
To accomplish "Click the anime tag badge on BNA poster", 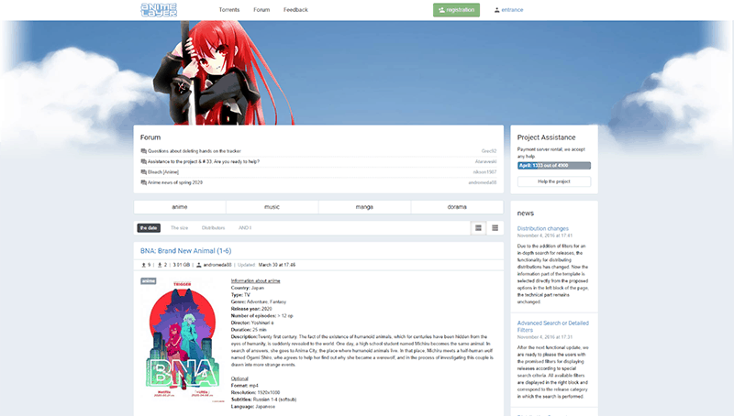I will coord(149,281).
